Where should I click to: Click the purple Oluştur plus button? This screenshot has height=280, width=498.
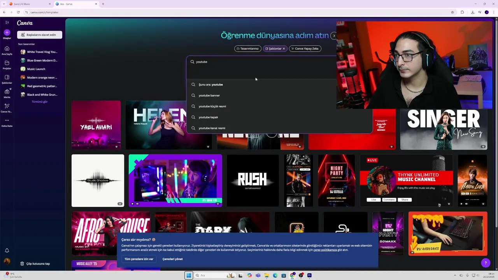click(x=7, y=32)
